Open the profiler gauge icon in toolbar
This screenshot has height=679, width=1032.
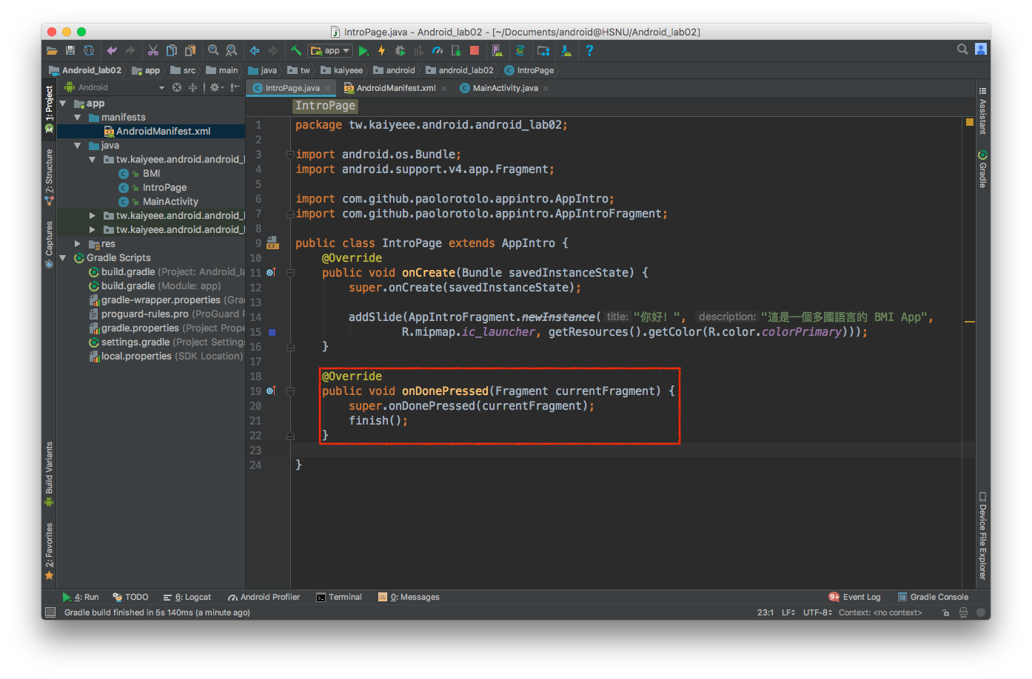coord(438,50)
